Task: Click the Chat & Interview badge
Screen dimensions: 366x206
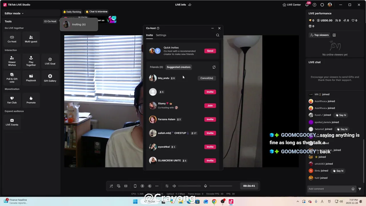Action: tap(97, 12)
